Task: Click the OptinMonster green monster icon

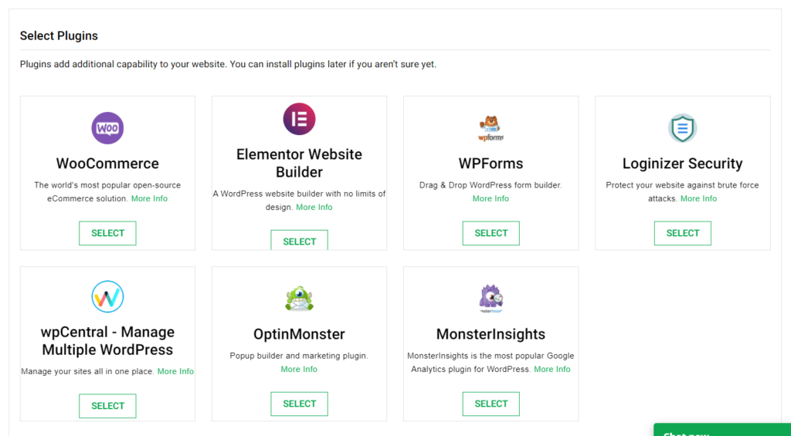Action: (299, 299)
